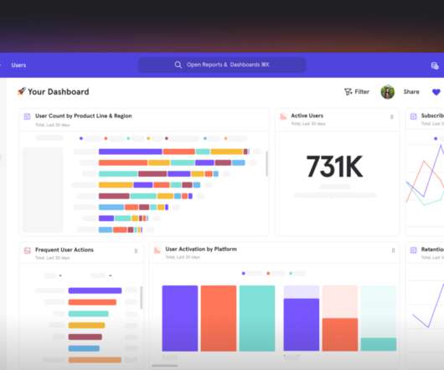
Task: Open the Active Users card options handle
Action: point(392,117)
